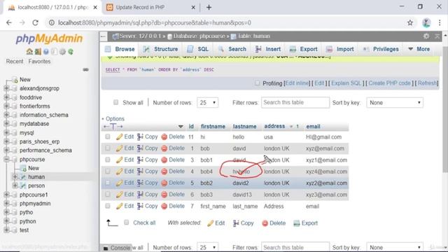Tick checkbox for row bob1
The height and width of the screenshot is (252, 448).
(x=108, y=160)
